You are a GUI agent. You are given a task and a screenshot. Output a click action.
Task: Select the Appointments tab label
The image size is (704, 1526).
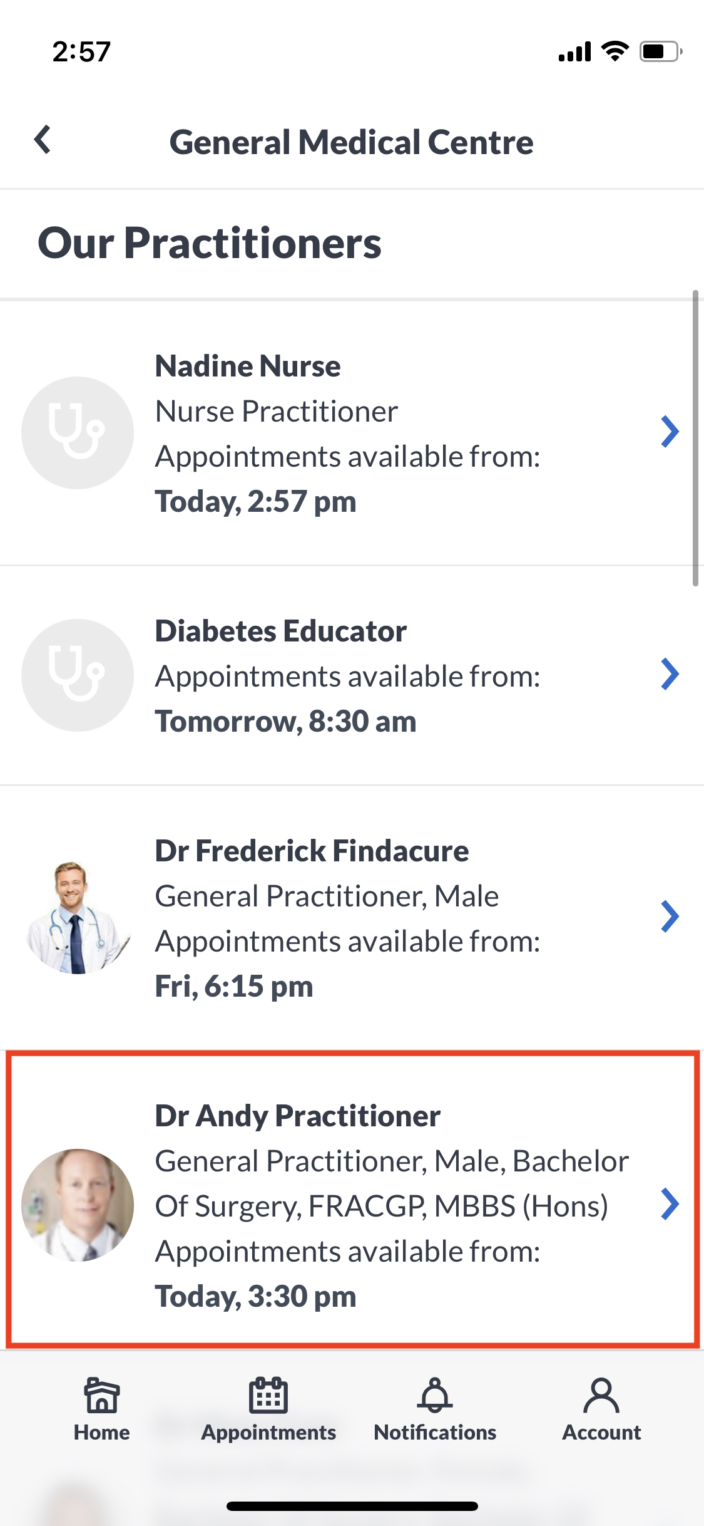click(268, 1433)
